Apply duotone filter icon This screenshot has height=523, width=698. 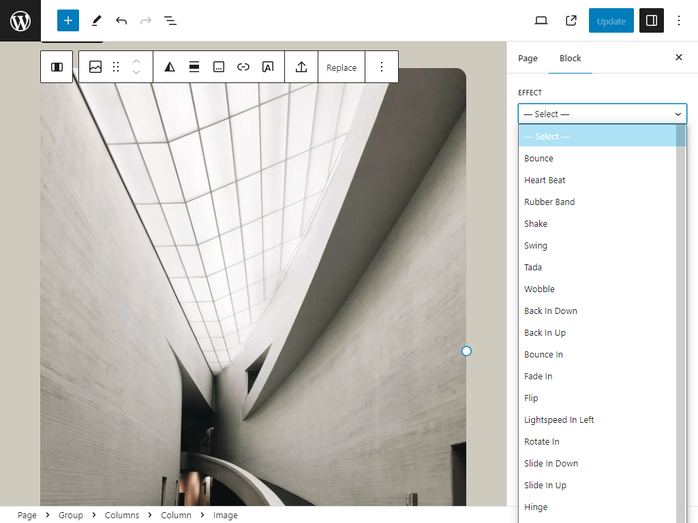tap(170, 67)
